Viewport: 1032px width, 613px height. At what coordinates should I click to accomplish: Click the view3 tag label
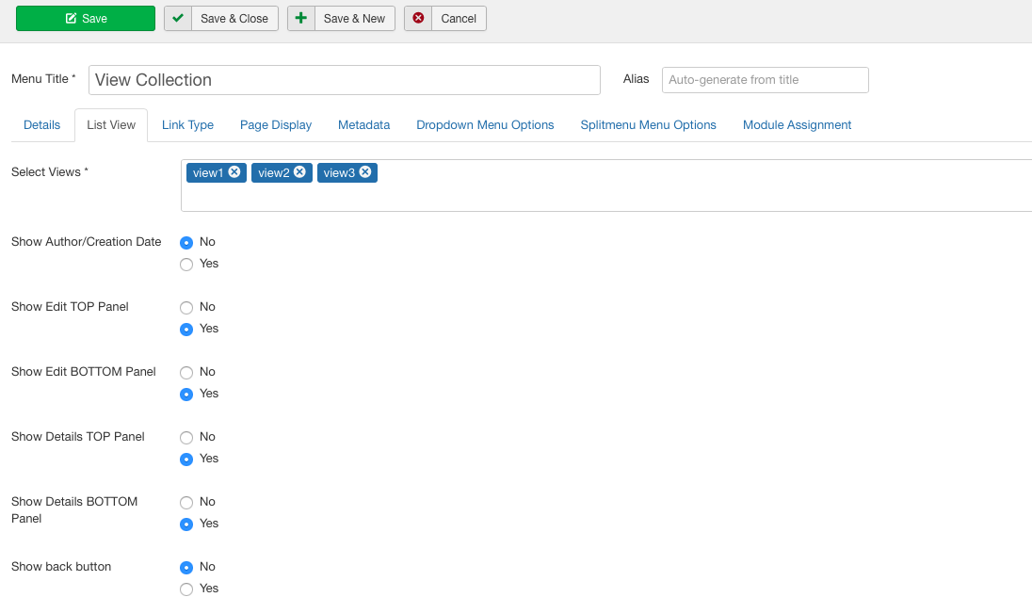pos(339,172)
